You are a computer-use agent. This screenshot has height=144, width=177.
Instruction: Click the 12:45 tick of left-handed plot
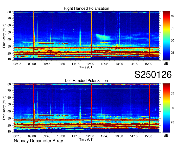click(105, 136)
